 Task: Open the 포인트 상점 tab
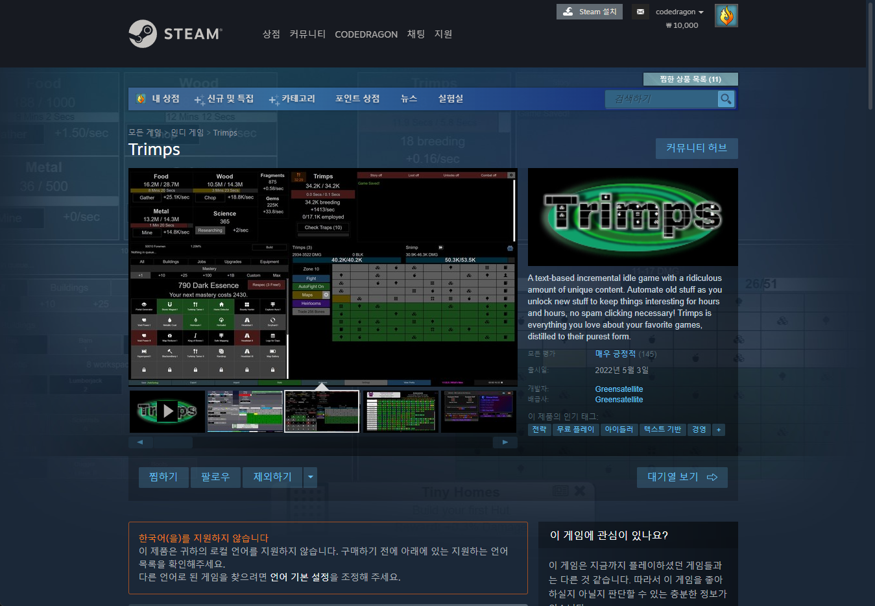pos(357,99)
